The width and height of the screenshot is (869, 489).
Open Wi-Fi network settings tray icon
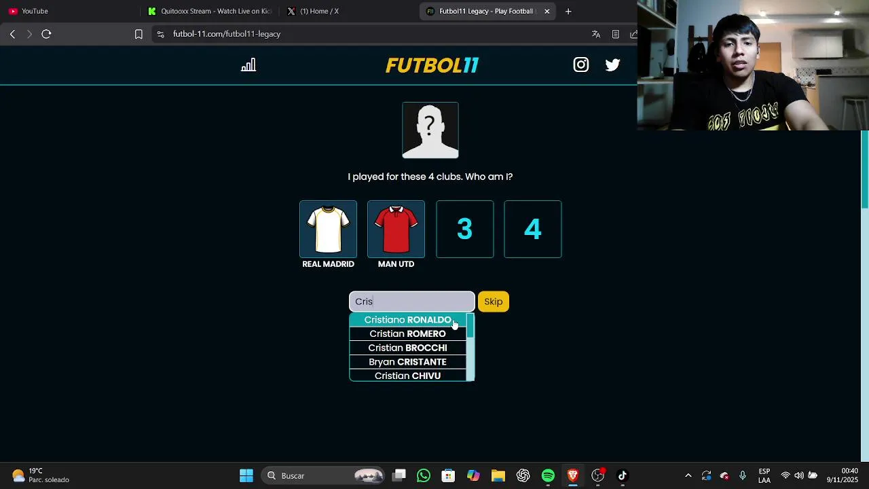(785, 475)
